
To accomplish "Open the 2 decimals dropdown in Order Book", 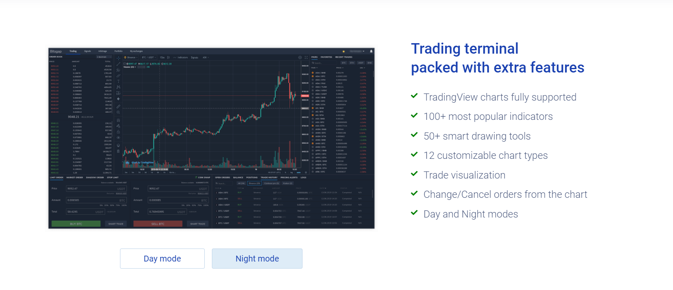I will [x=103, y=57].
